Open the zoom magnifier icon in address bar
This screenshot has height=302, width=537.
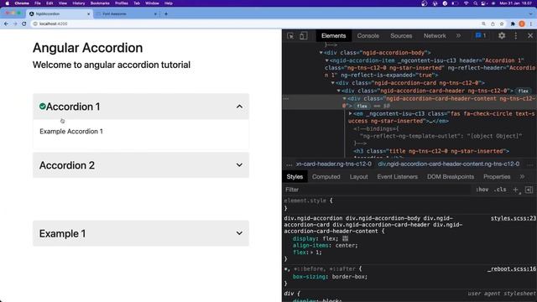coord(483,23)
